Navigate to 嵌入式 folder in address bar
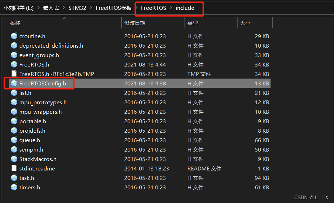 pyautogui.click(x=51, y=8)
